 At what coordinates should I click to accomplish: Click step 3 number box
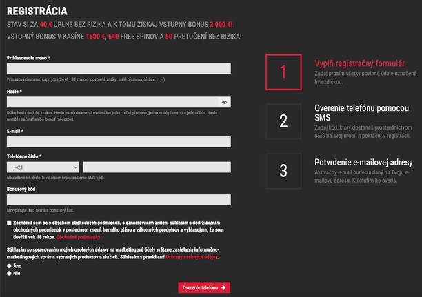pyautogui.click(x=283, y=171)
